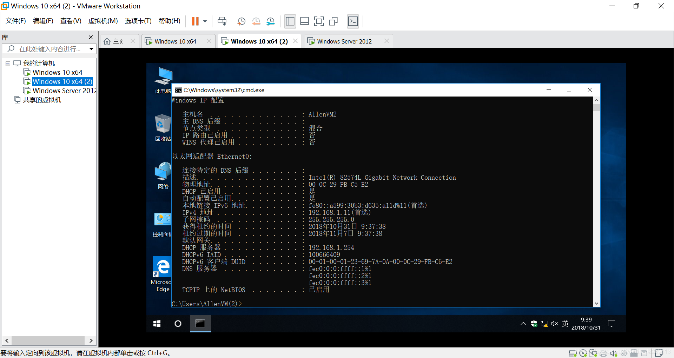The width and height of the screenshot is (674, 358).
Task: Close the 主页 tab
Action: pyautogui.click(x=133, y=41)
